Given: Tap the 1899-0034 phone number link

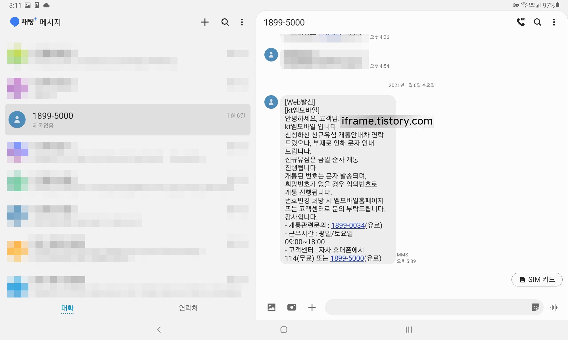Looking at the screenshot, I should coord(348,226).
